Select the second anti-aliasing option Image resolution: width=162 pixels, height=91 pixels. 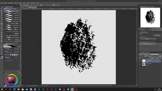click(13, 55)
